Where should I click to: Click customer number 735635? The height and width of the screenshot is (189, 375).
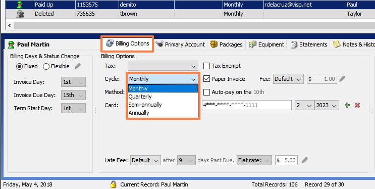pyautogui.click(x=97, y=14)
